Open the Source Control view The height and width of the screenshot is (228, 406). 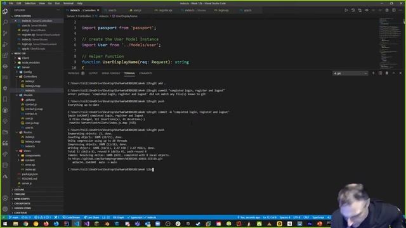(x=5, y=34)
